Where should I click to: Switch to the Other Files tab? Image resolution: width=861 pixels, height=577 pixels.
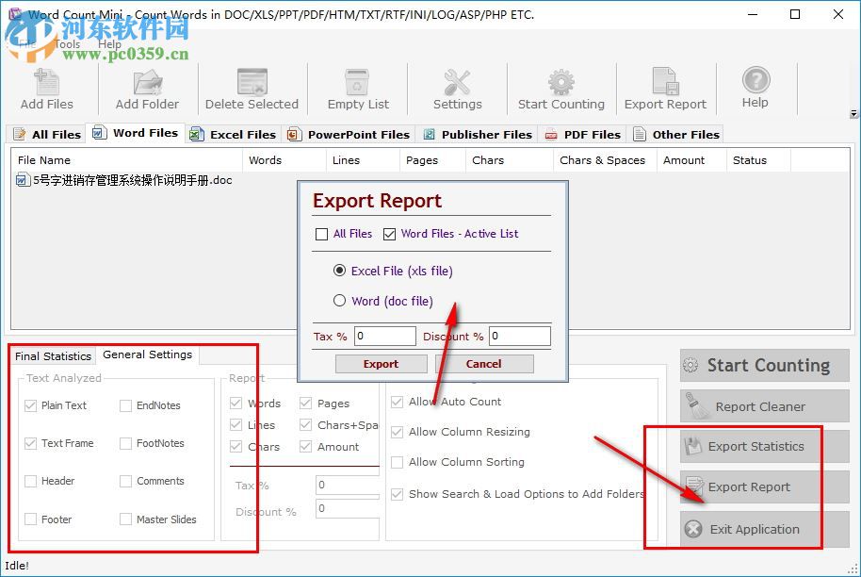676,134
